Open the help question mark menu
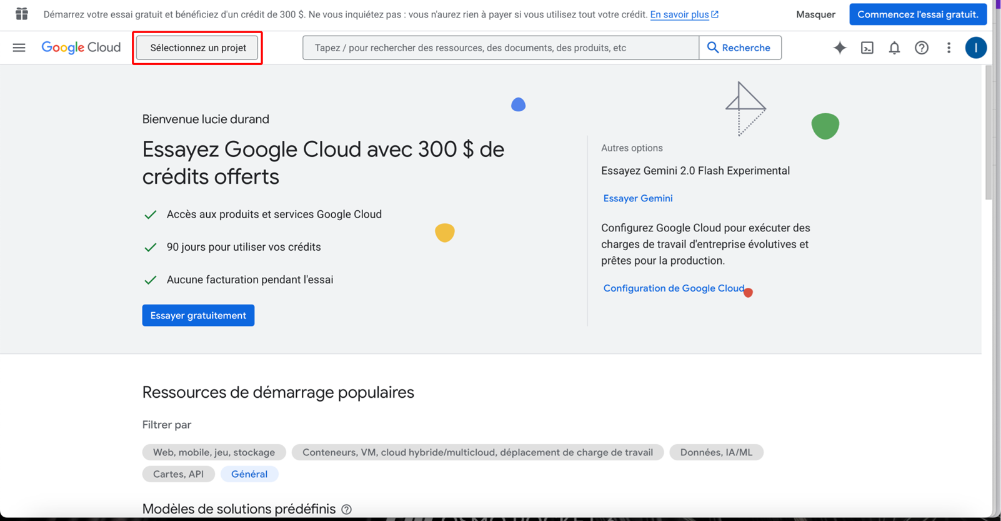1001x521 pixels. pyautogui.click(x=921, y=48)
